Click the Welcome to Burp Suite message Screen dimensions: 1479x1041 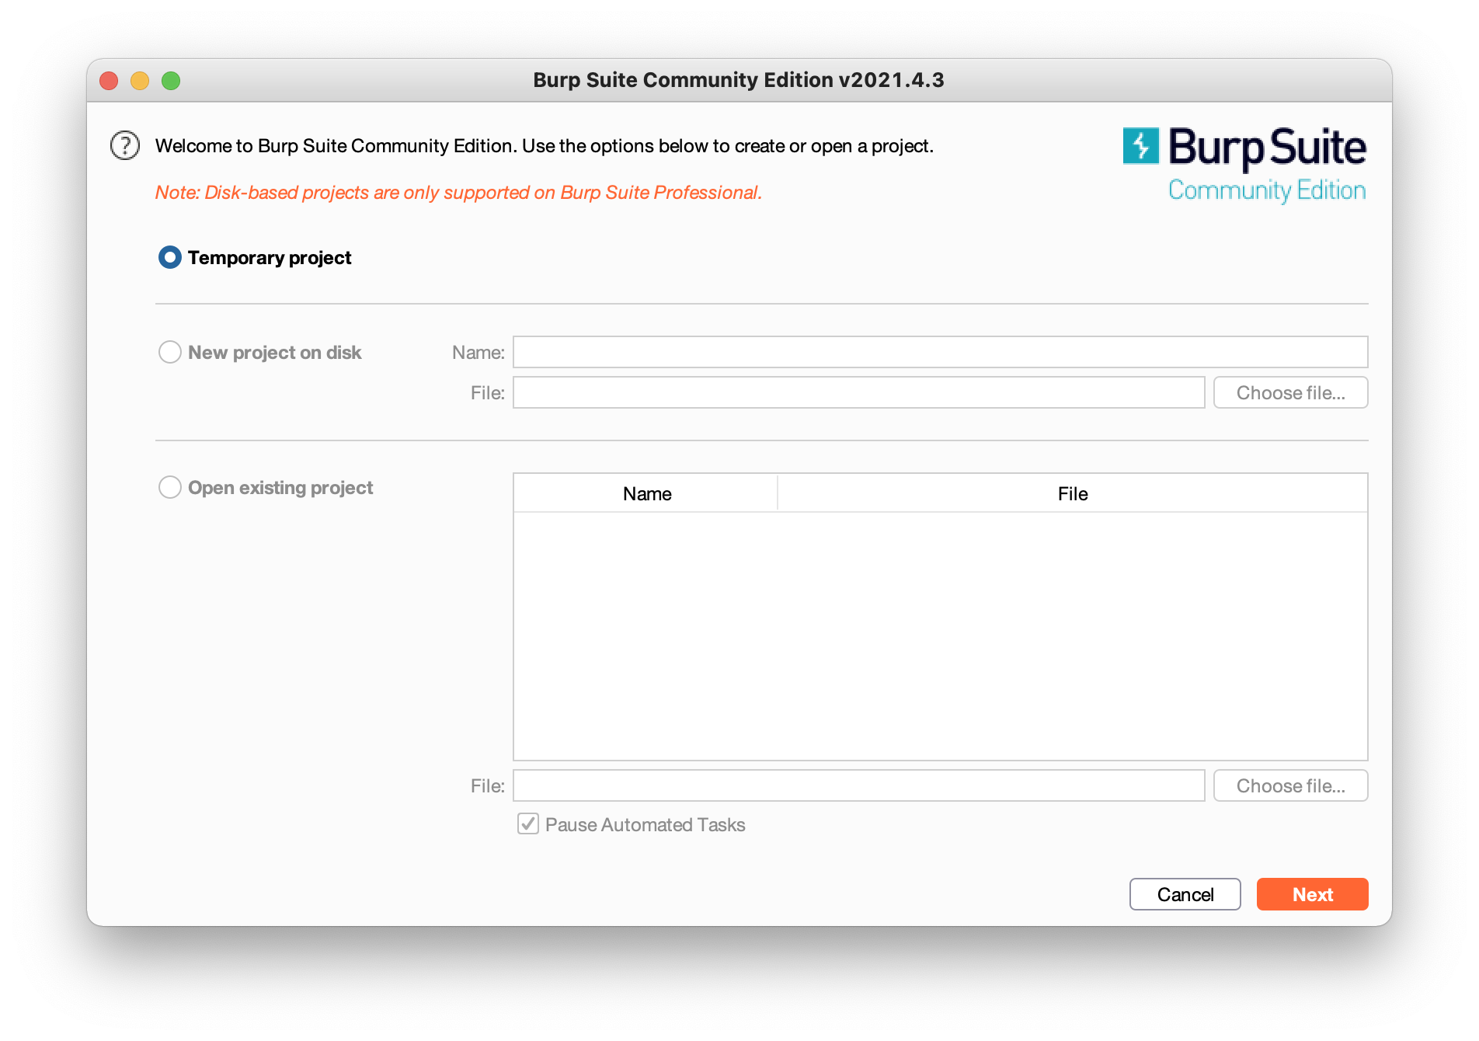(x=544, y=146)
